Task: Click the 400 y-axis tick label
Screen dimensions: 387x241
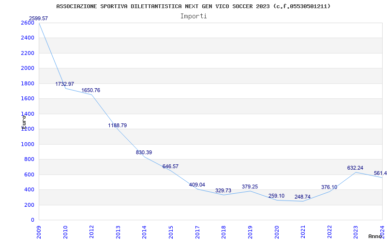Action: 29,190
